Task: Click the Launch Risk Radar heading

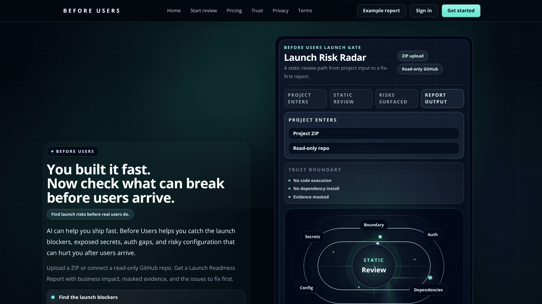Action: pos(325,57)
